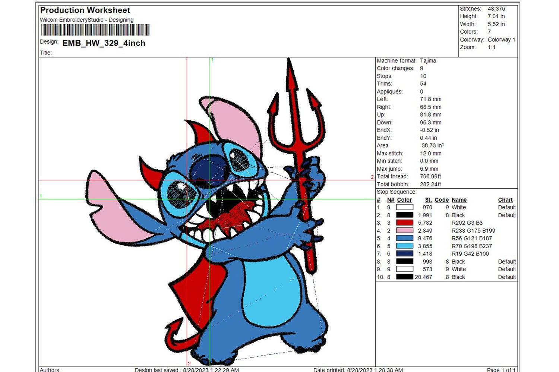Select the white swatch with 573 stitches
The height and width of the screenshot is (372, 559).
(405, 269)
